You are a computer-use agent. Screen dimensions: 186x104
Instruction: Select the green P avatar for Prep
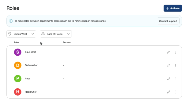pyautogui.click(x=18, y=79)
